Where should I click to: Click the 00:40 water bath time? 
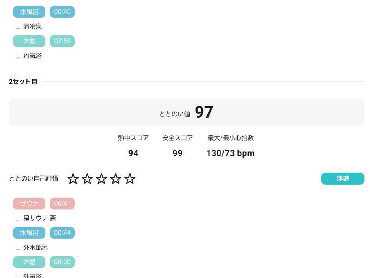point(62,12)
